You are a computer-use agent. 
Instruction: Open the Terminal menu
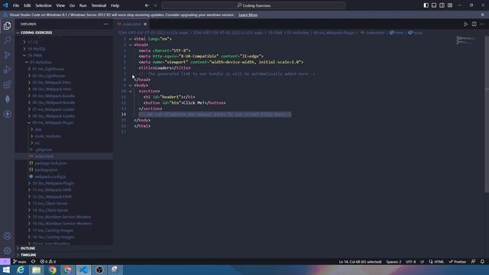click(99, 5)
